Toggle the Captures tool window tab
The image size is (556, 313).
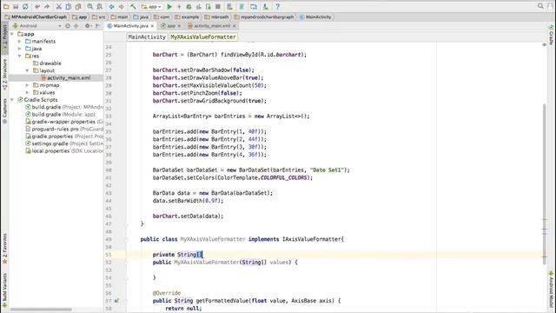pyautogui.click(x=4, y=110)
